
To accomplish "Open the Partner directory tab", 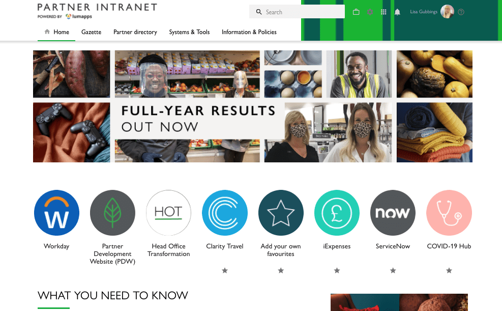I will (135, 32).
